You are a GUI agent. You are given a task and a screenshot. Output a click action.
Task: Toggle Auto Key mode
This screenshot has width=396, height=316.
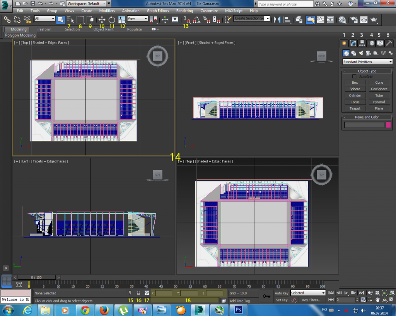(x=282, y=293)
